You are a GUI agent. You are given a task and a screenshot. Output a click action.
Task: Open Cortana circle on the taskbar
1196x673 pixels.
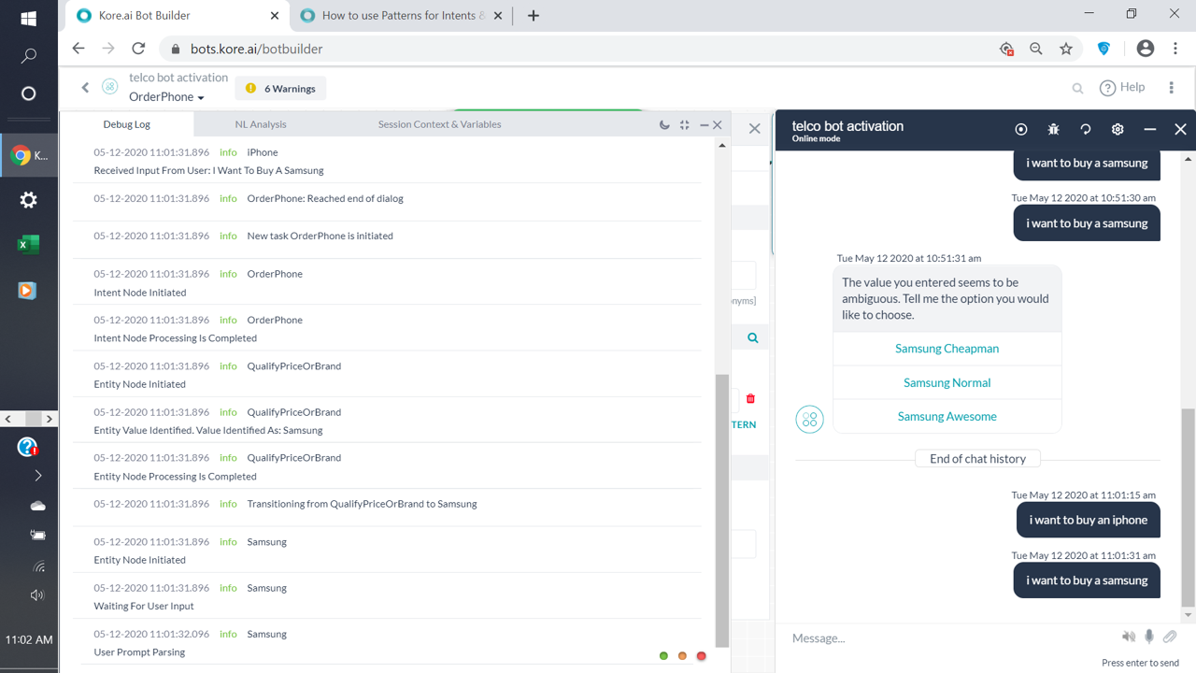28,93
